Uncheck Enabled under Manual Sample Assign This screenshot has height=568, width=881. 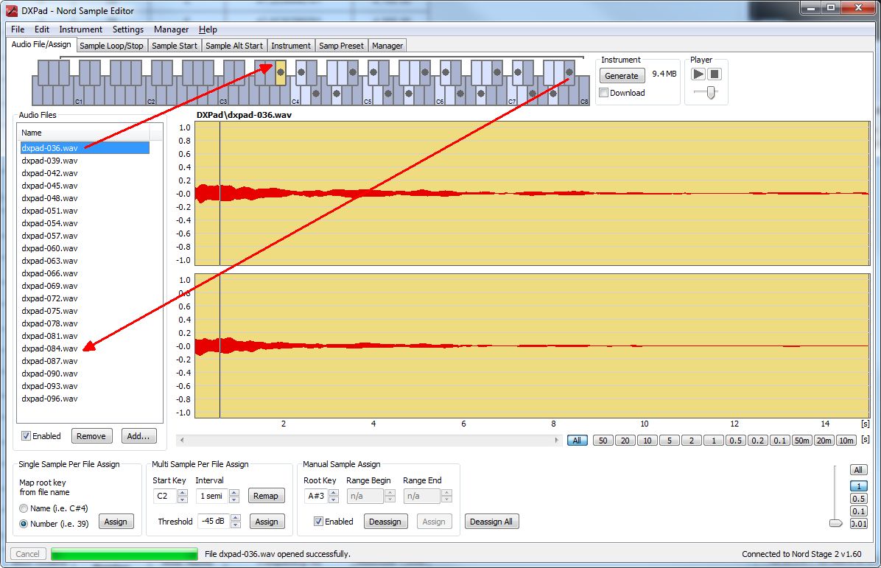(318, 522)
